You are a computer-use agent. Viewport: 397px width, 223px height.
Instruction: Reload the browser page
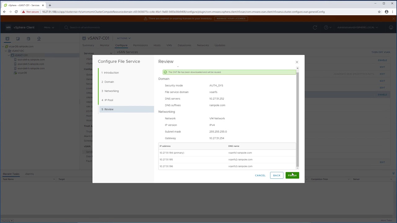click(16, 12)
